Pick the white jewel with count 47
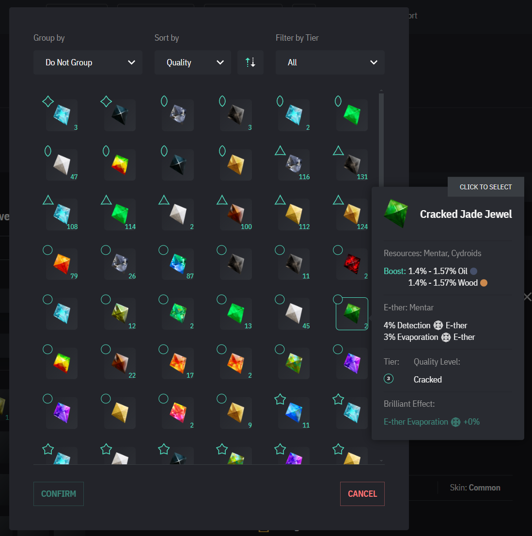This screenshot has height=536, width=532. pyautogui.click(x=62, y=165)
